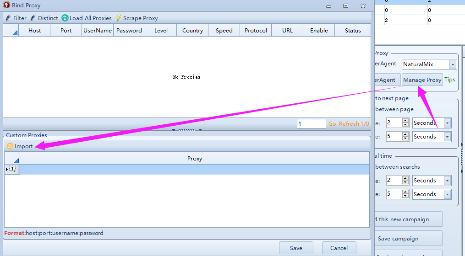Click the new row text icon in Proxy grid
Screen dimensions: 465x256
point(12,169)
